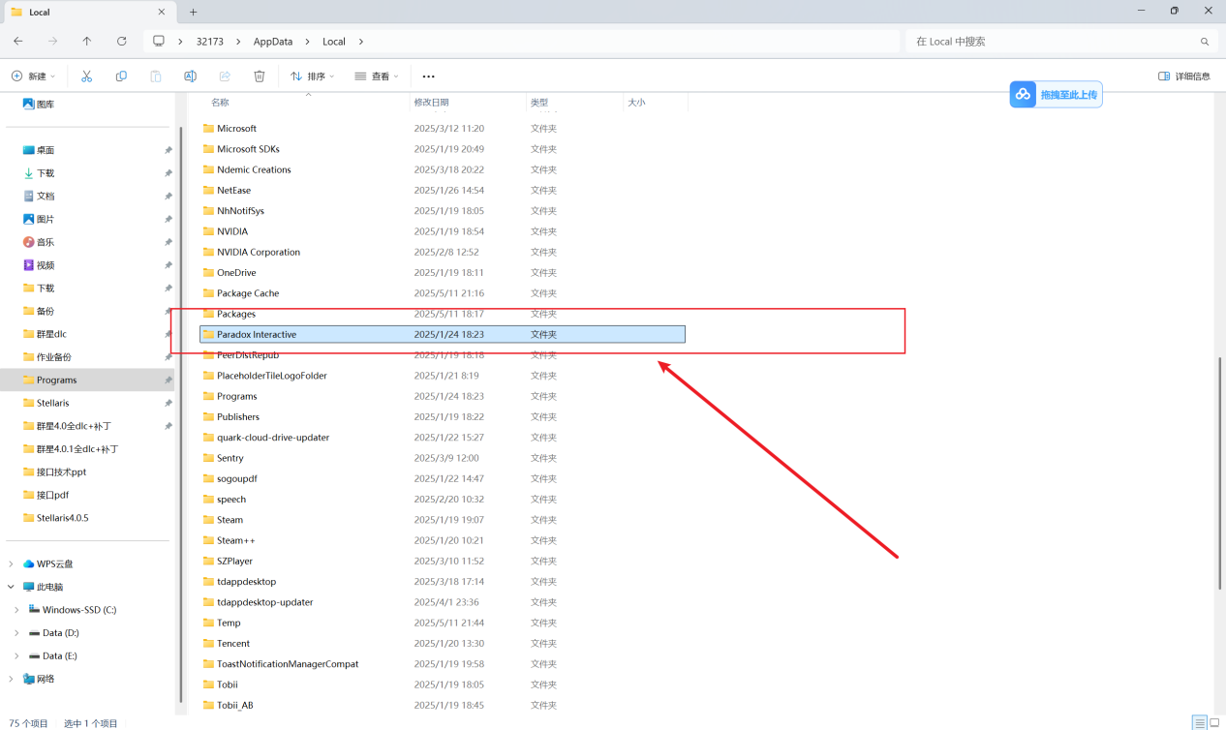The height and width of the screenshot is (730, 1226).
Task: Refresh the current folder view
Action: click(x=121, y=42)
